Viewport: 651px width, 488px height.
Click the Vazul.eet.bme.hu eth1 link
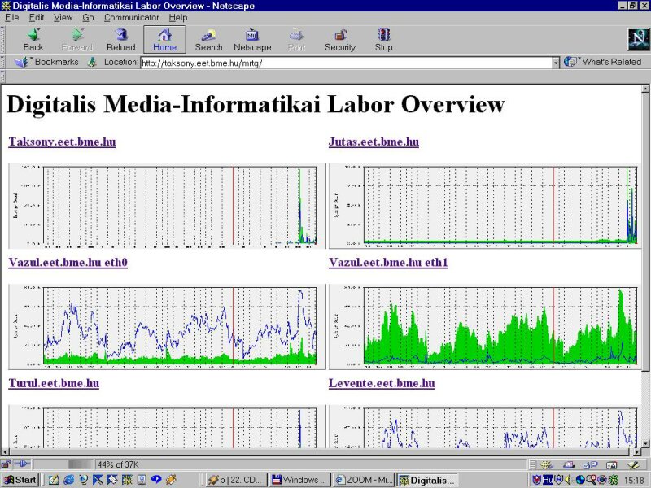click(x=388, y=263)
